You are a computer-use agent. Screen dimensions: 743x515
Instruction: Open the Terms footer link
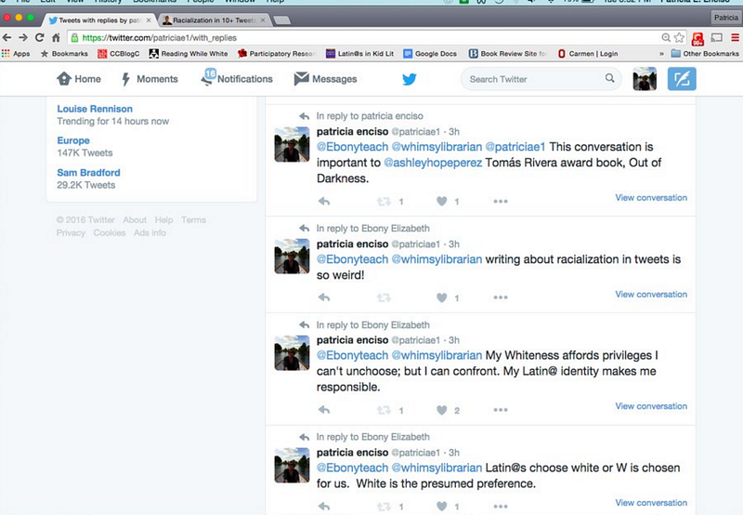click(x=193, y=219)
